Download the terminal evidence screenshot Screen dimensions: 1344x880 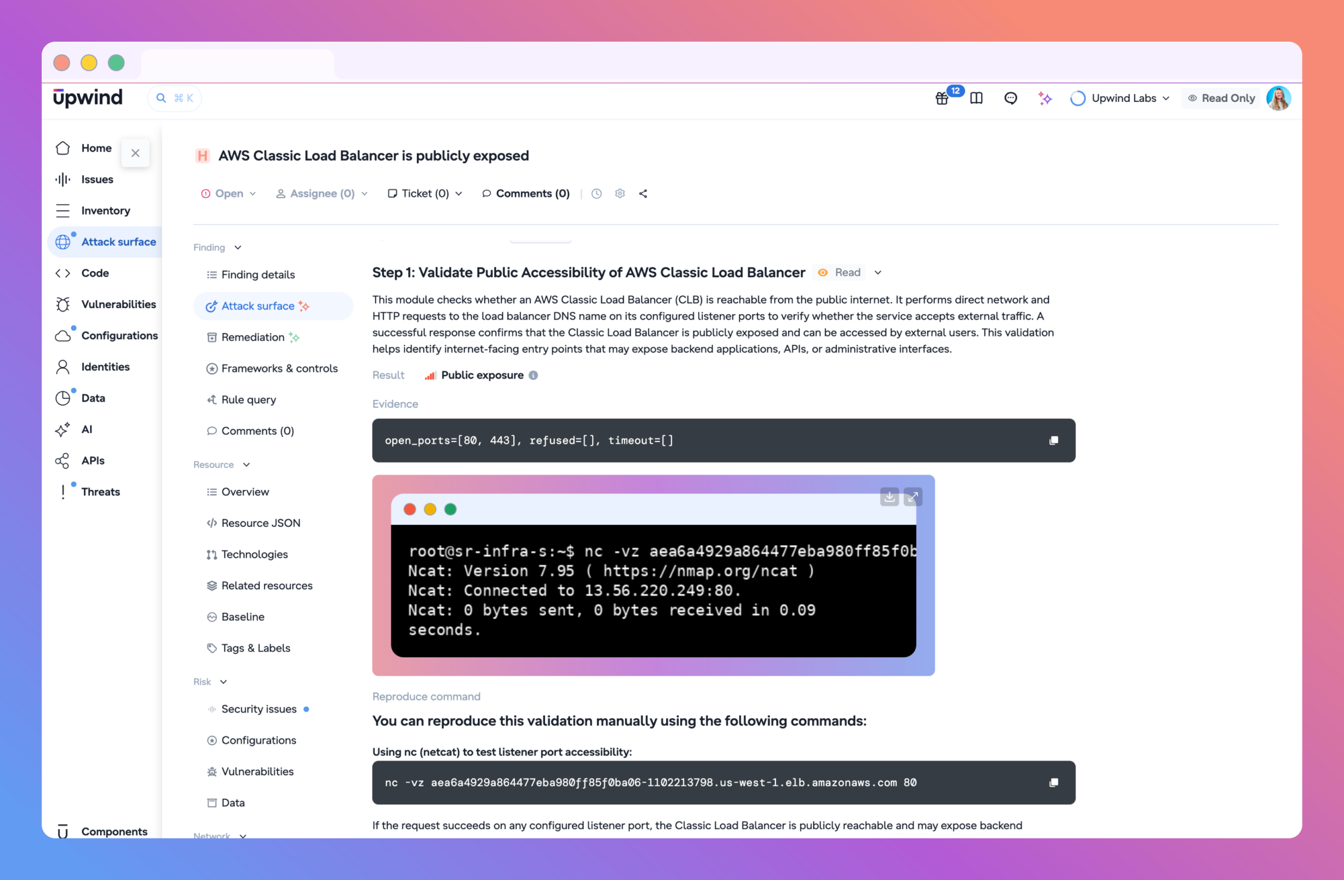coord(889,497)
